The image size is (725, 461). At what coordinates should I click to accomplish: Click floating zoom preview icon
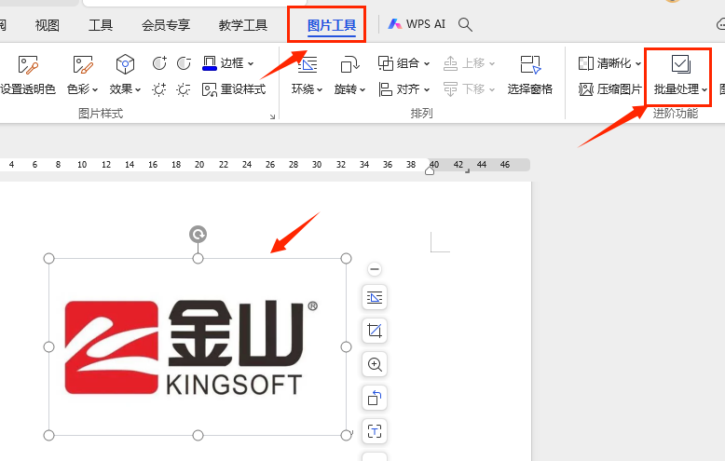(375, 364)
